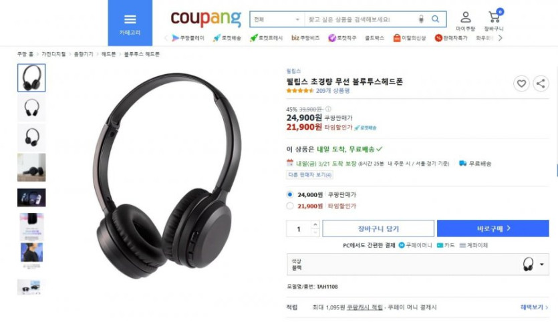Open the 카테고리 hamburger menu
The image size is (558, 322).
(x=130, y=23)
